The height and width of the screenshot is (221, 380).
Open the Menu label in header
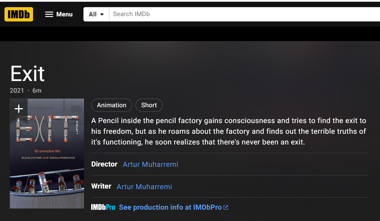tap(64, 14)
